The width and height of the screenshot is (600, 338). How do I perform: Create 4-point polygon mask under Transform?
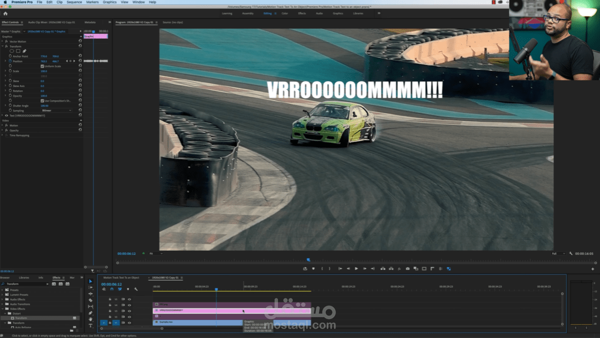18,51
